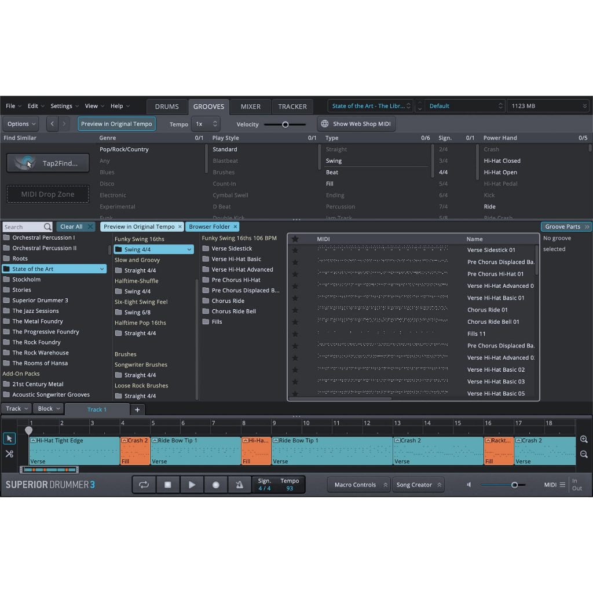Image resolution: width=593 pixels, height=593 pixels.
Task: Remove the Browser Folder filter tag
Action: (x=235, y=227)
